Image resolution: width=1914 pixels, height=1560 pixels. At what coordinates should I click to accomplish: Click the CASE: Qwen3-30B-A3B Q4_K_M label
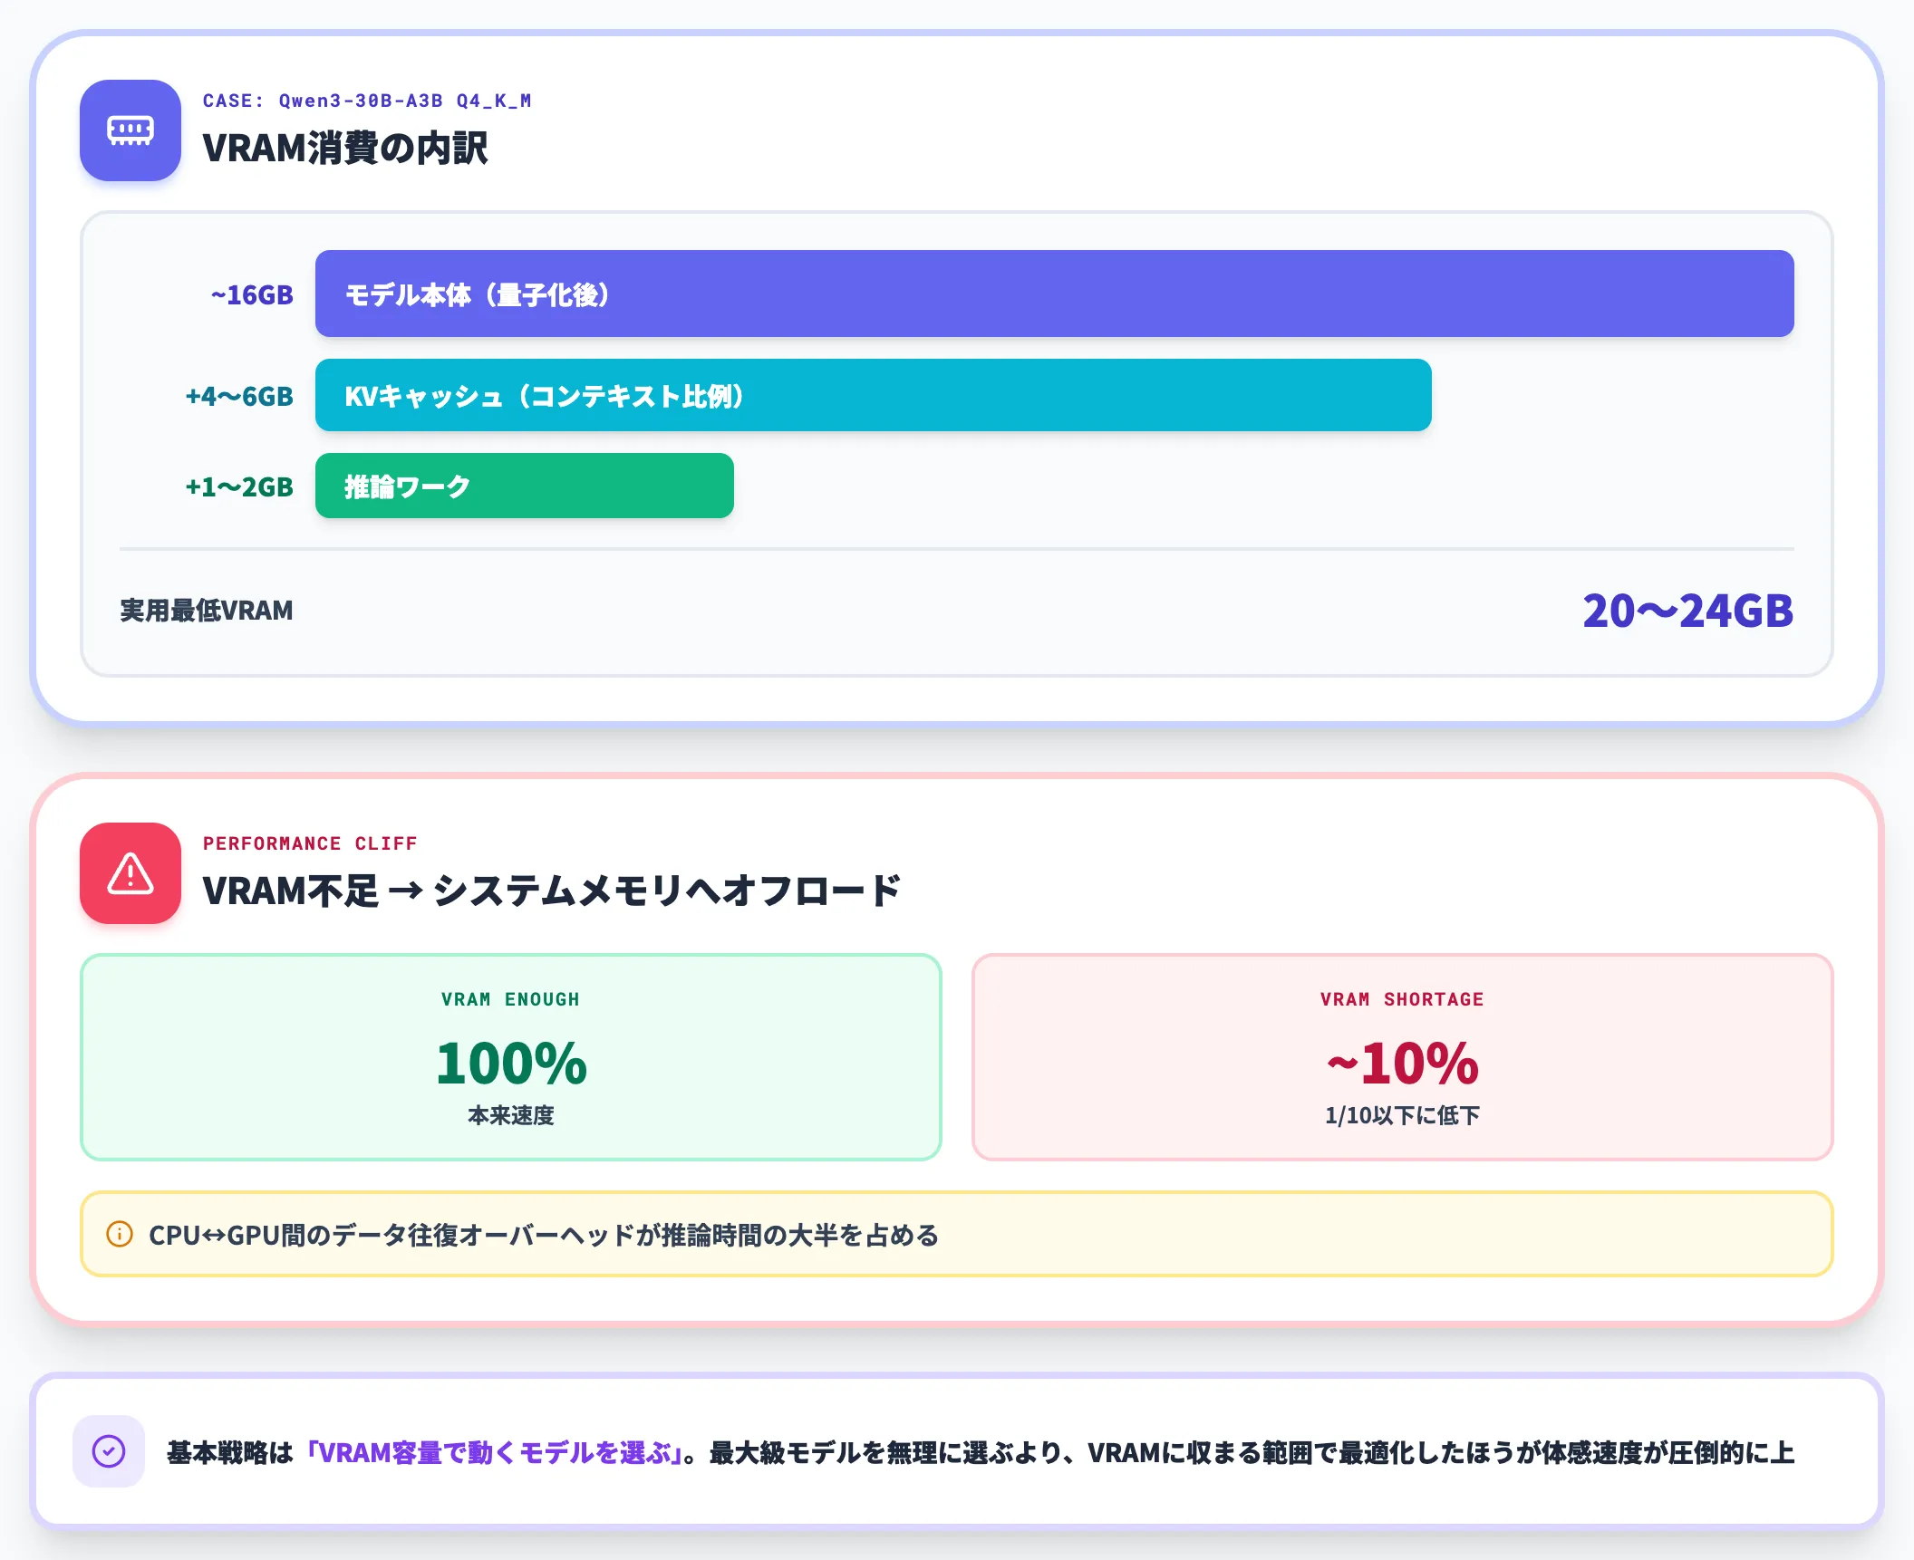coord(367,101)
